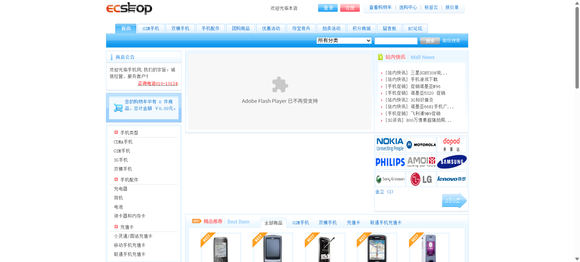The width and height of the screenshot is (580, 262).
Task: Open the purple slider phone thumbnail
Action: [x=429, y=247]
